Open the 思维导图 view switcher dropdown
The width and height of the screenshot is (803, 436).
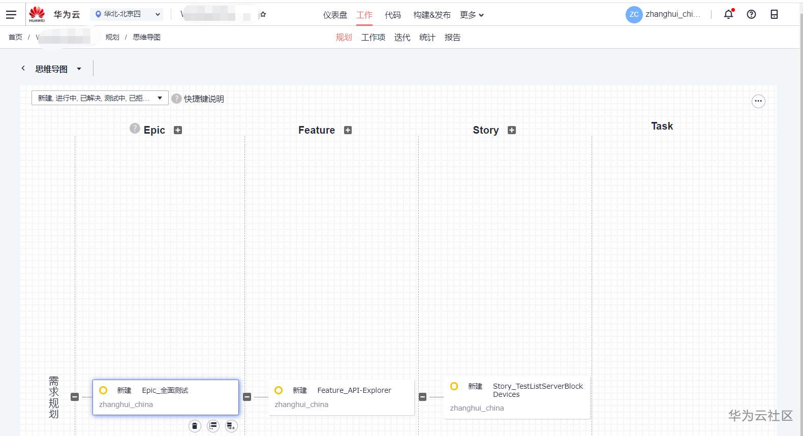tap(79, 69)
